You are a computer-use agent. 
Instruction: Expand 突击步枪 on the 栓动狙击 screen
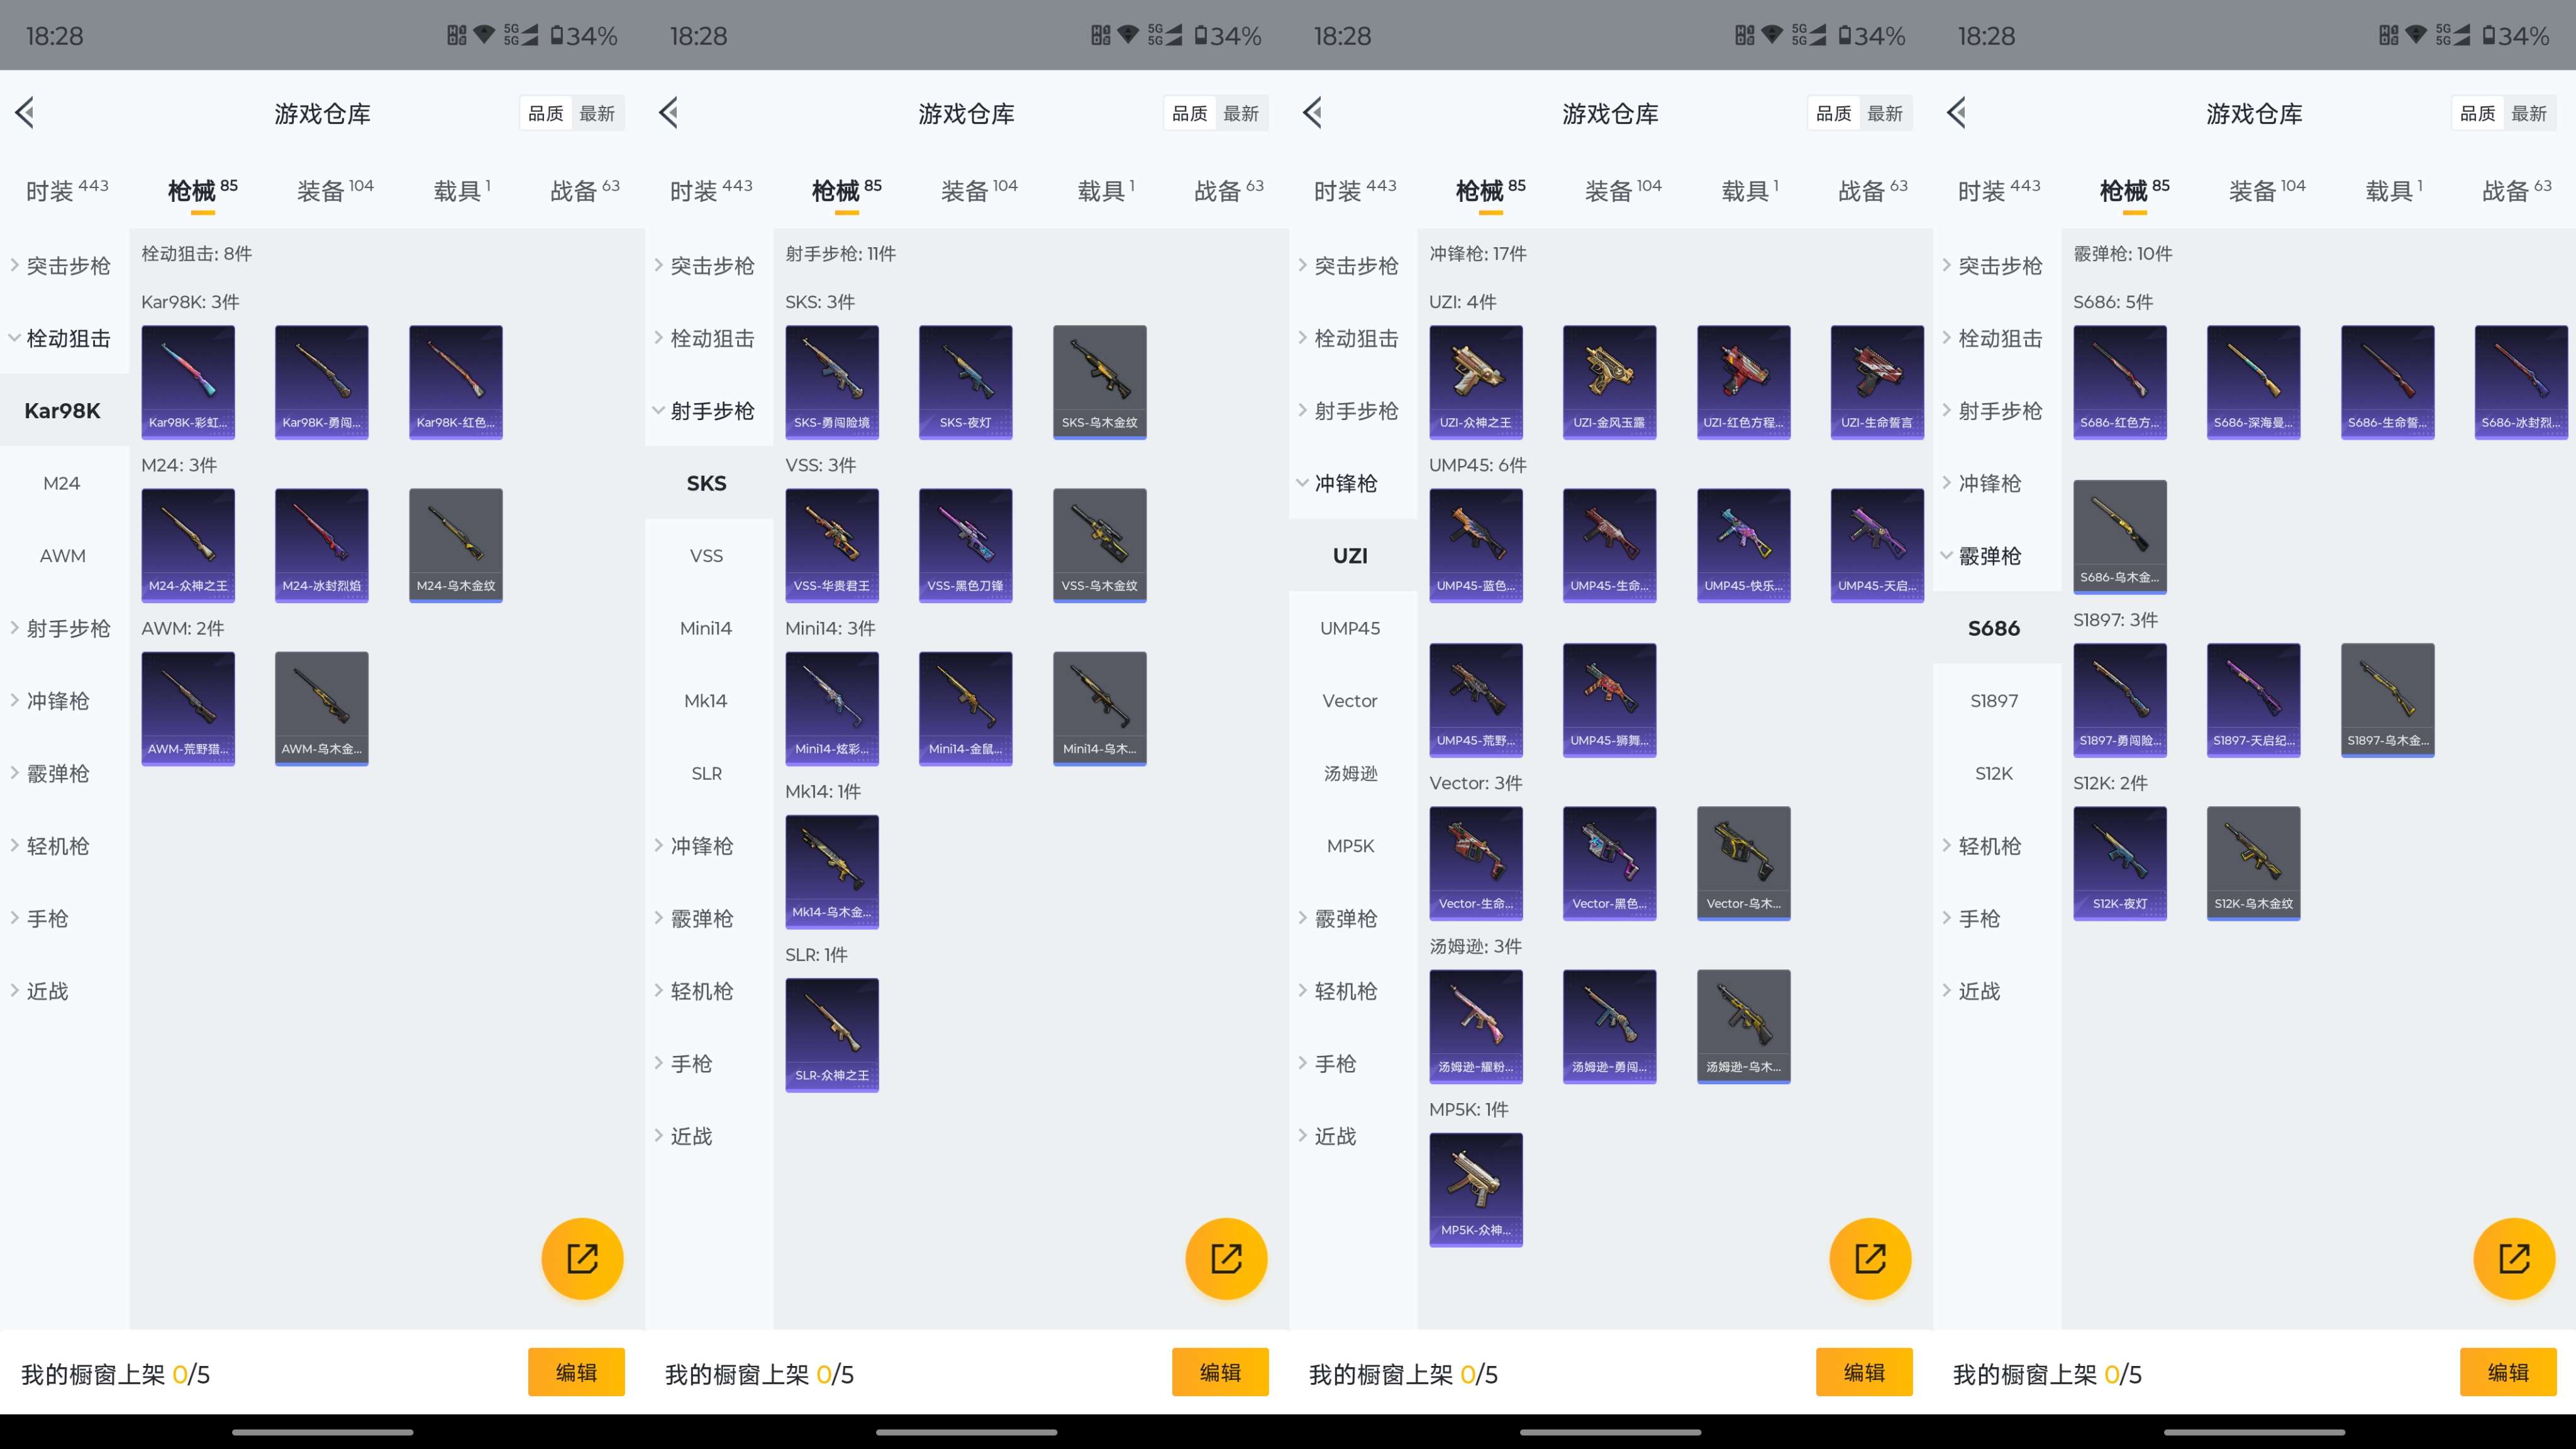[64, 266]
